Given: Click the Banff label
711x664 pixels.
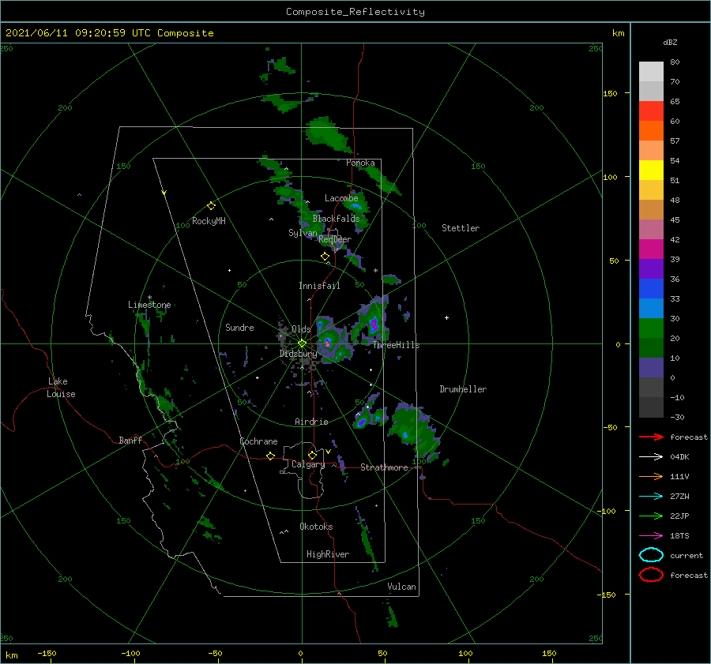Looking at the screenshot, I should tap(130, 440).
